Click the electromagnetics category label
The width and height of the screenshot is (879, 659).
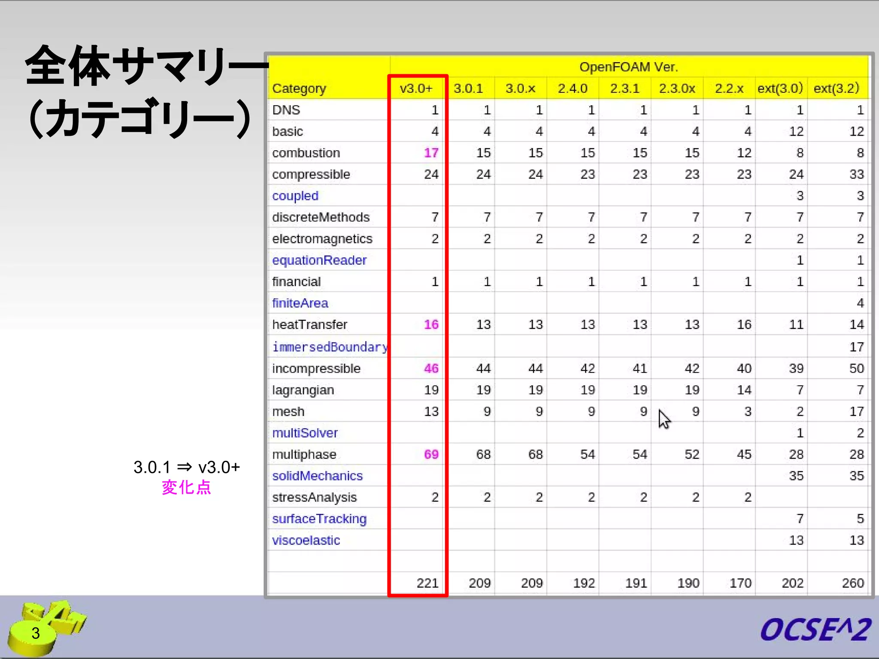(x=322, y=239)
